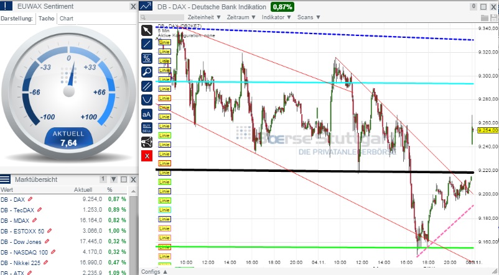Click the green horizontal support line
This screenshot has height=275, width=499.
pos(315,247)
